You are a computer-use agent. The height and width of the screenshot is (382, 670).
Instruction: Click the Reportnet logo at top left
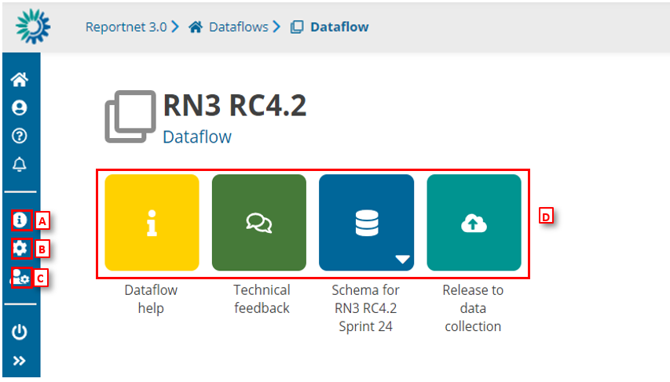[32, 26]
